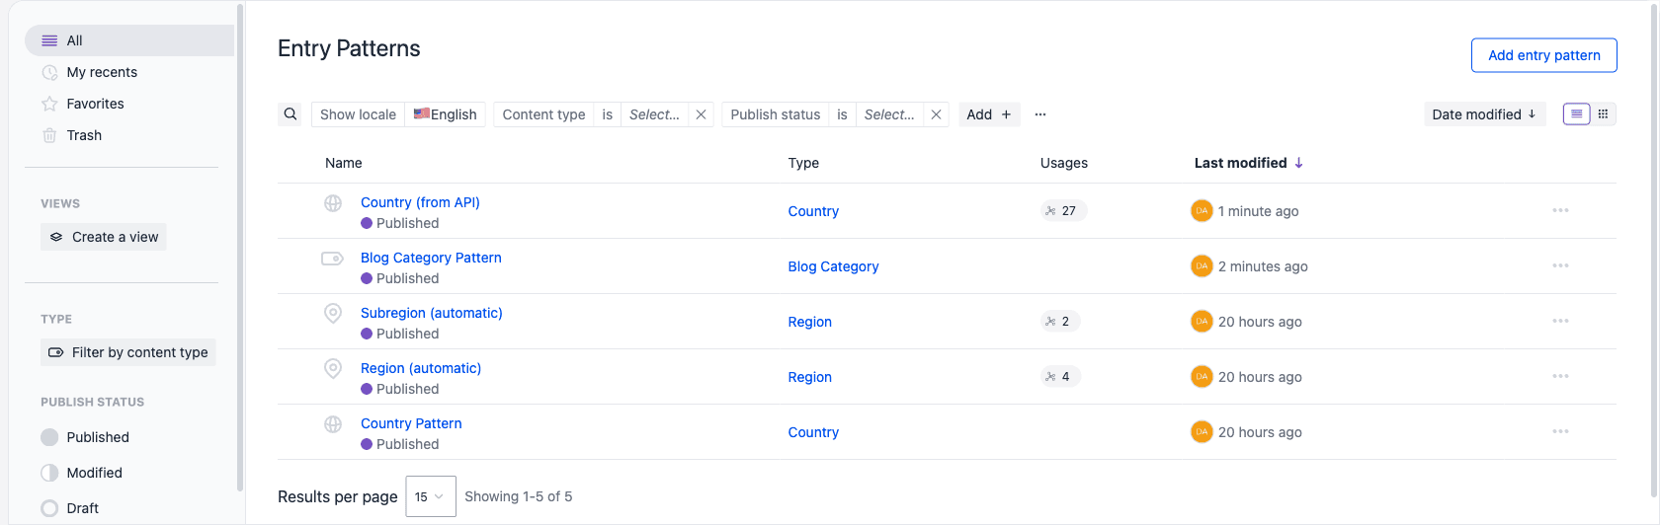Screen dimensions: 1660x525
Task: Click the Name column header
Action: (344, 163)
